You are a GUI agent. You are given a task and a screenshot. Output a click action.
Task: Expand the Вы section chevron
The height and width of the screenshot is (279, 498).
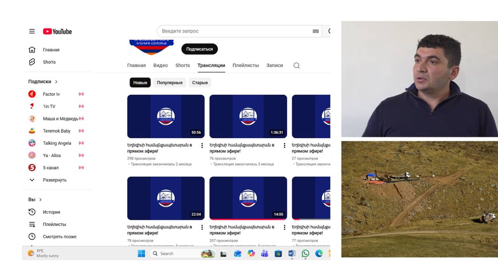click(40, 200)
